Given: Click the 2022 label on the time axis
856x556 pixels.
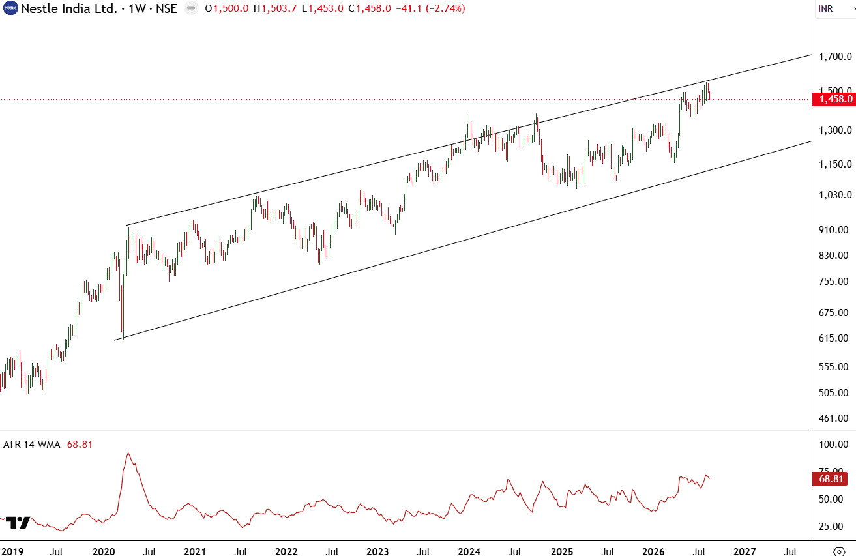Looking at the screenshot, I should tap(286, 551).
